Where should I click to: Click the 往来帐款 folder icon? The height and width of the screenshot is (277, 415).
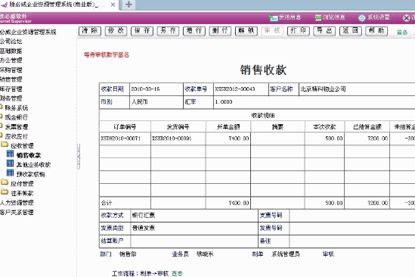coord(5,192)
